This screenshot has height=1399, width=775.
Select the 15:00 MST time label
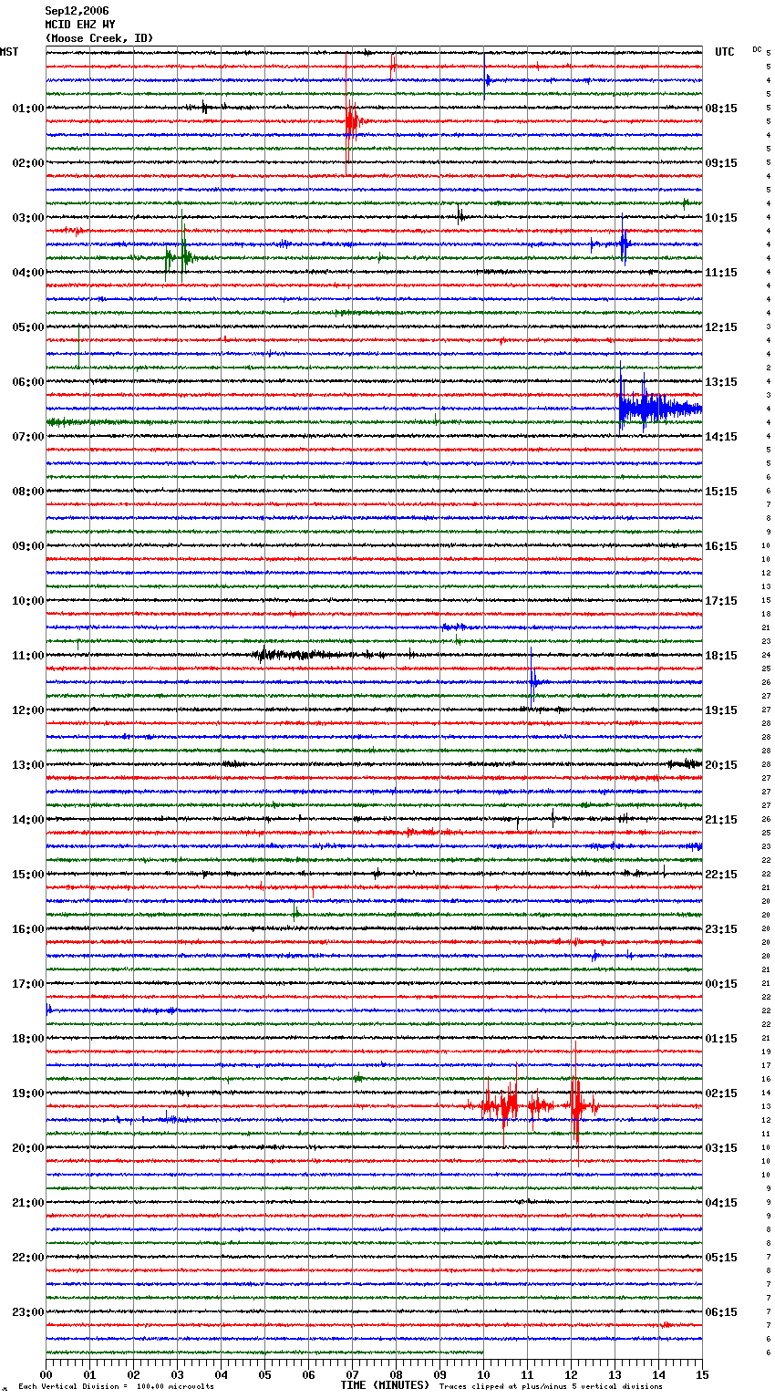point(27,875)
